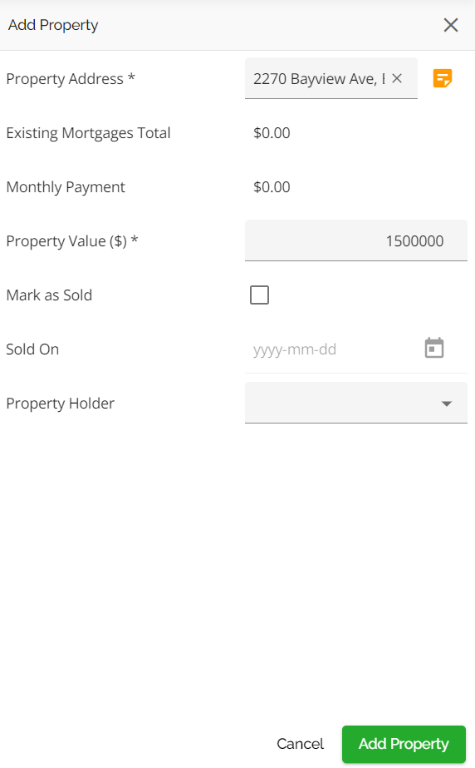Check the Mark as Sold checkbox
Image resolution: width=475 pixels, height=768 pixels.
[x=259, y=295]
